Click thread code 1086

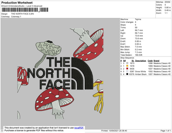click(x=150, y=63)
